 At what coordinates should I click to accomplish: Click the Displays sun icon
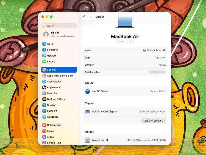coord(44,105)
